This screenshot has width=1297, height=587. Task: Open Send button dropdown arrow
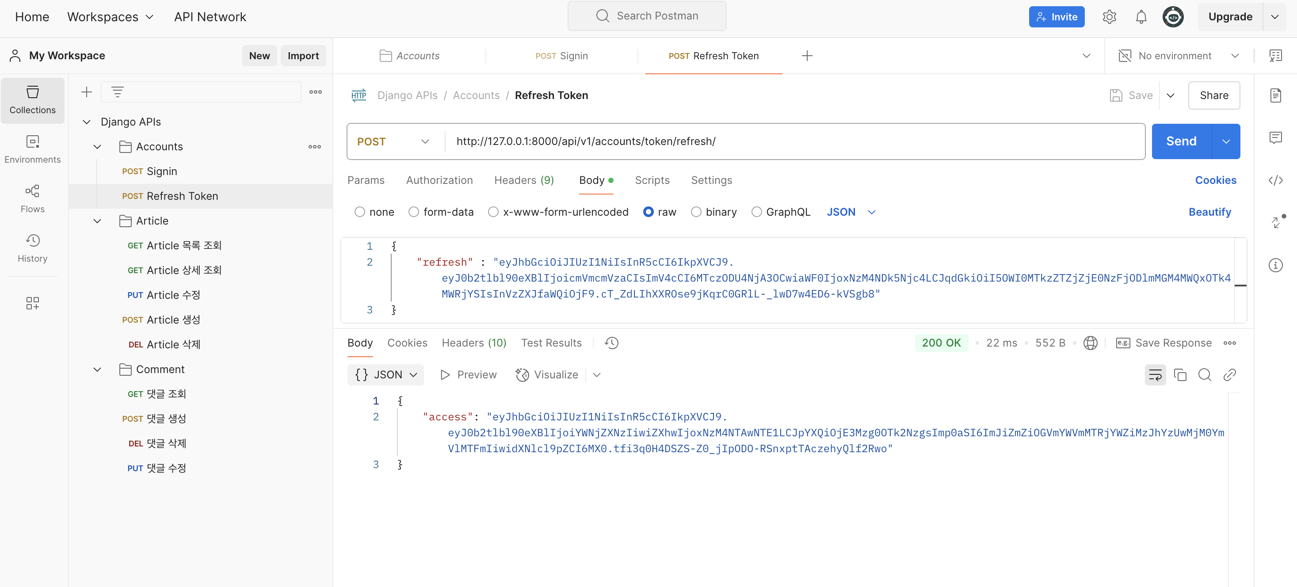click(1225, 141)
